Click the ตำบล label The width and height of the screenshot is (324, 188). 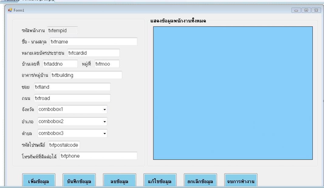click(27, 133)
